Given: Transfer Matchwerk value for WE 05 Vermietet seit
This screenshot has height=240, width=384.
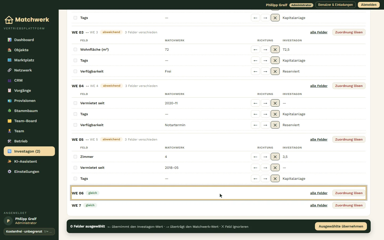Looking at the screenshot, I should tap(265, 168).
